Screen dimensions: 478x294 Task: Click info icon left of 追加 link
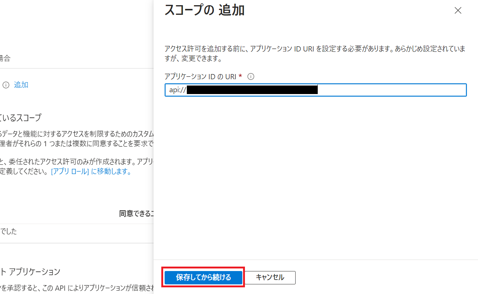click(6, 85)
